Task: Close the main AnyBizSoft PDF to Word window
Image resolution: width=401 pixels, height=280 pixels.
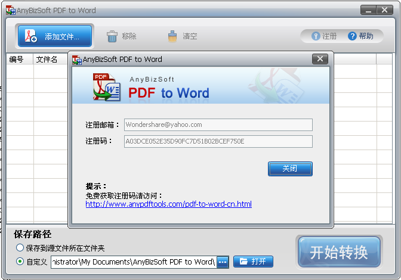Action: tap(385, 10)
